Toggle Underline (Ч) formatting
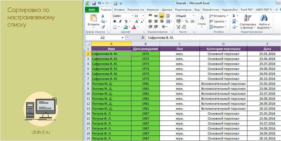Viewport: 281px width, 141px height. pyautogui.click(x=126, y=21)
